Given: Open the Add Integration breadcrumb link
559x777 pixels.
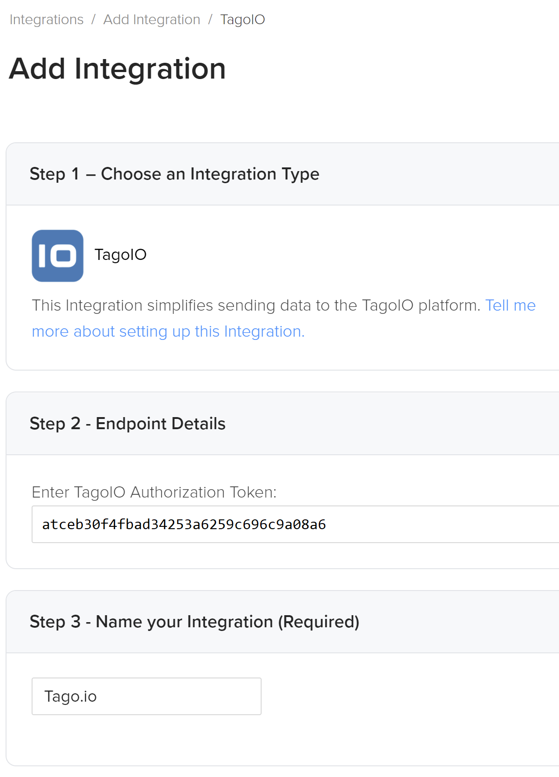Looking at the screenshot, I should pos(151,20).
